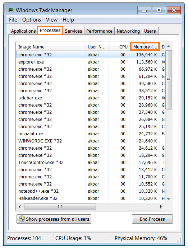
Task: Click the vertical scrollbar thumb
Action: tap(169, 80)
